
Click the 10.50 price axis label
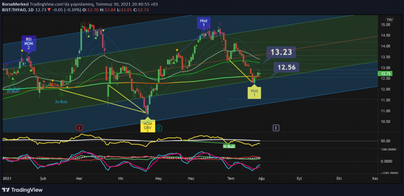pos(385,122)
